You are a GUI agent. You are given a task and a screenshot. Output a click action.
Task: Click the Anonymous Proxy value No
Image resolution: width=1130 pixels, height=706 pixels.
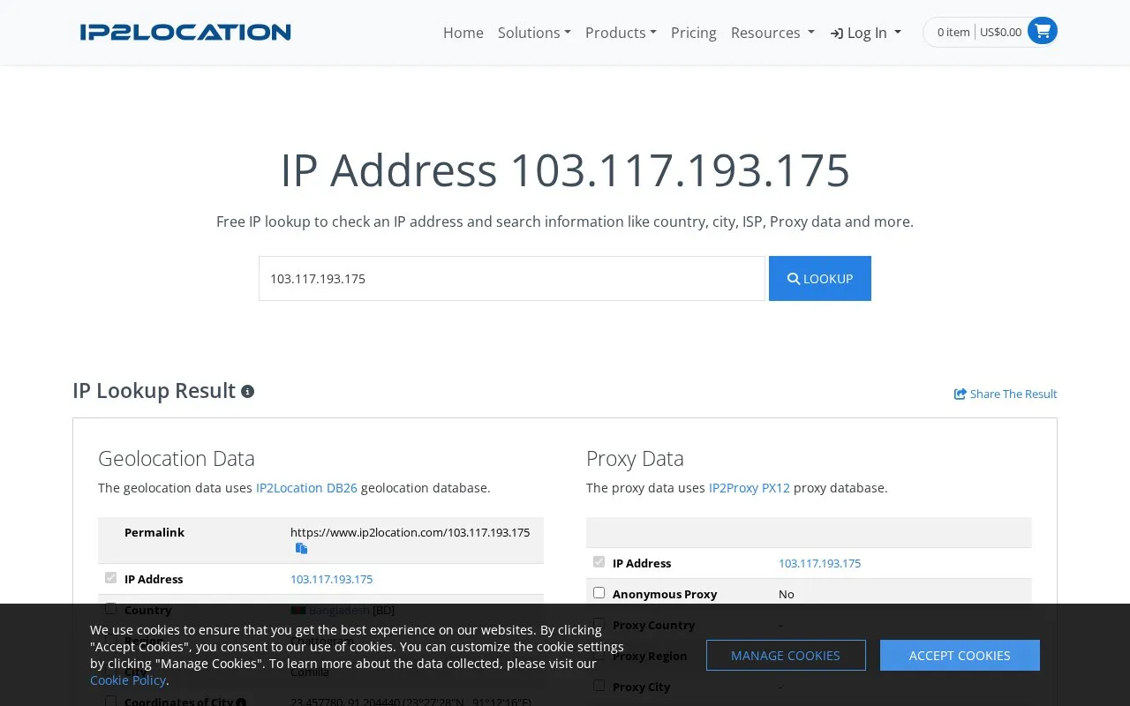[787, 594]
